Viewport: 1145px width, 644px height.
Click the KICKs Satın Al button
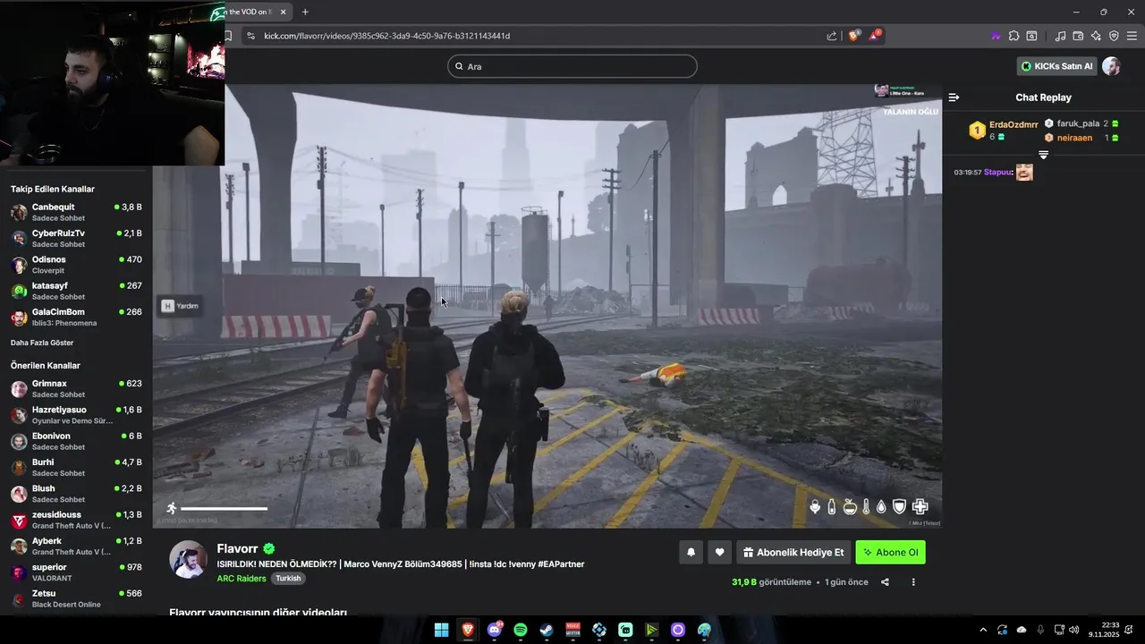pos(1056,66)
